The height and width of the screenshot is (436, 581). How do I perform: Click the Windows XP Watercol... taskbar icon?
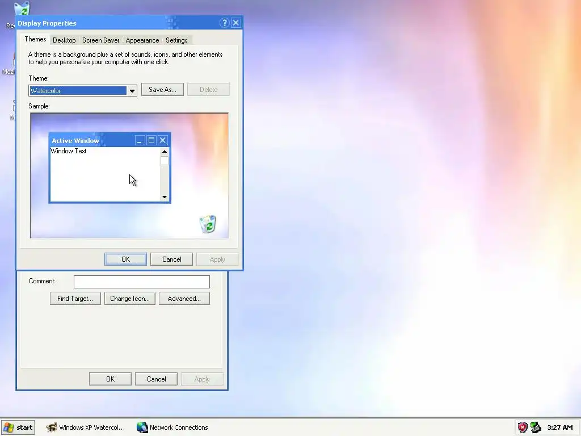tap(52, 427)
